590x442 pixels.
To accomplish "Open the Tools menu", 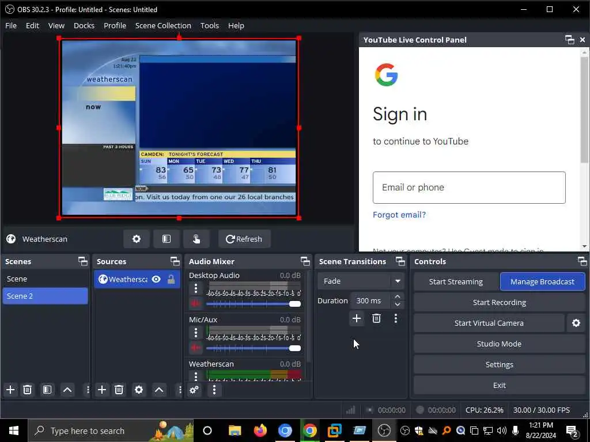I will pyautogui.click(x=210, y=25).
